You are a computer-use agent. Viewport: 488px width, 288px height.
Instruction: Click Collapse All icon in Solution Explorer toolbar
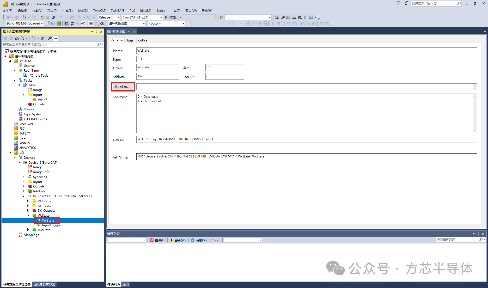point(42,38)
